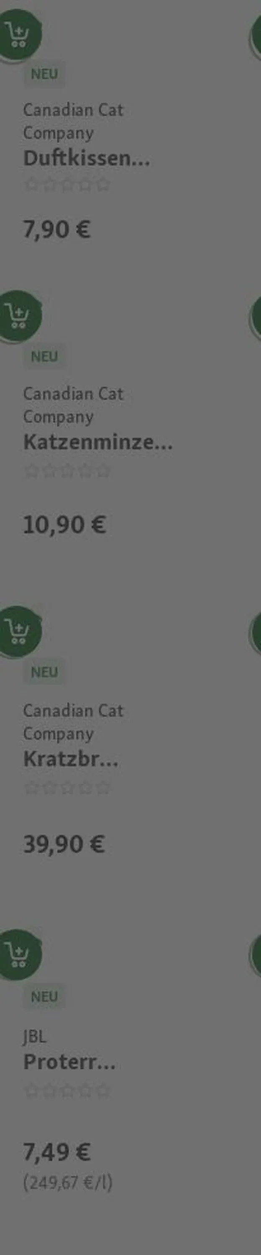261x1255 pixels.
Task: Open the Kratzbr... product title
Action: 71,759
